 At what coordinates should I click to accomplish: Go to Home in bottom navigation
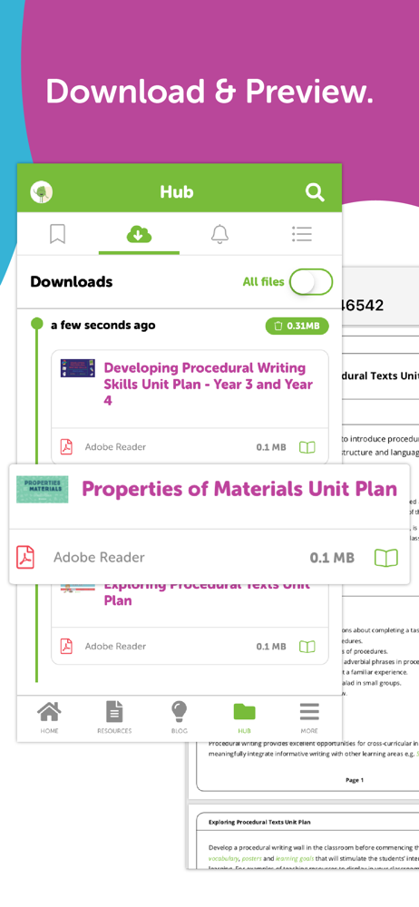[x=49, y=717]
